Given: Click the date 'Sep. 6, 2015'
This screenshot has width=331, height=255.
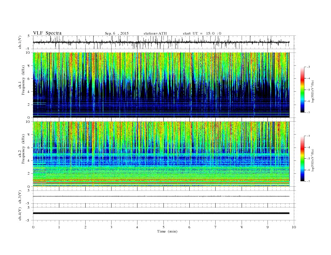Looking at the screenshot, I should [117, 33].
